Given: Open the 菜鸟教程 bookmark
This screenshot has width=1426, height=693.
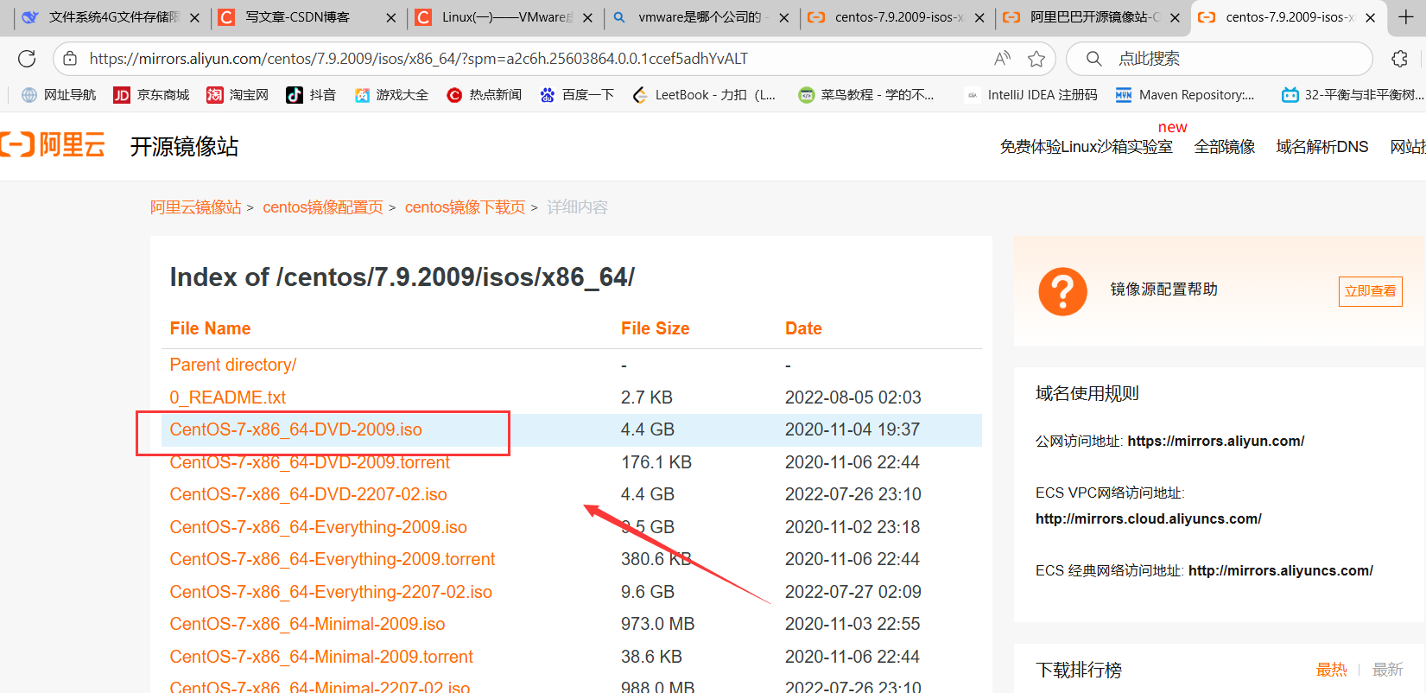Looking at the screenshot, I should (866, 95).
